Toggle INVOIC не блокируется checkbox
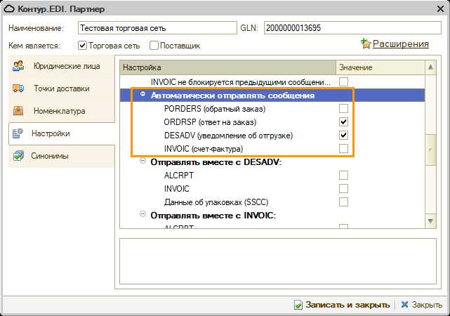 [343, 81]
